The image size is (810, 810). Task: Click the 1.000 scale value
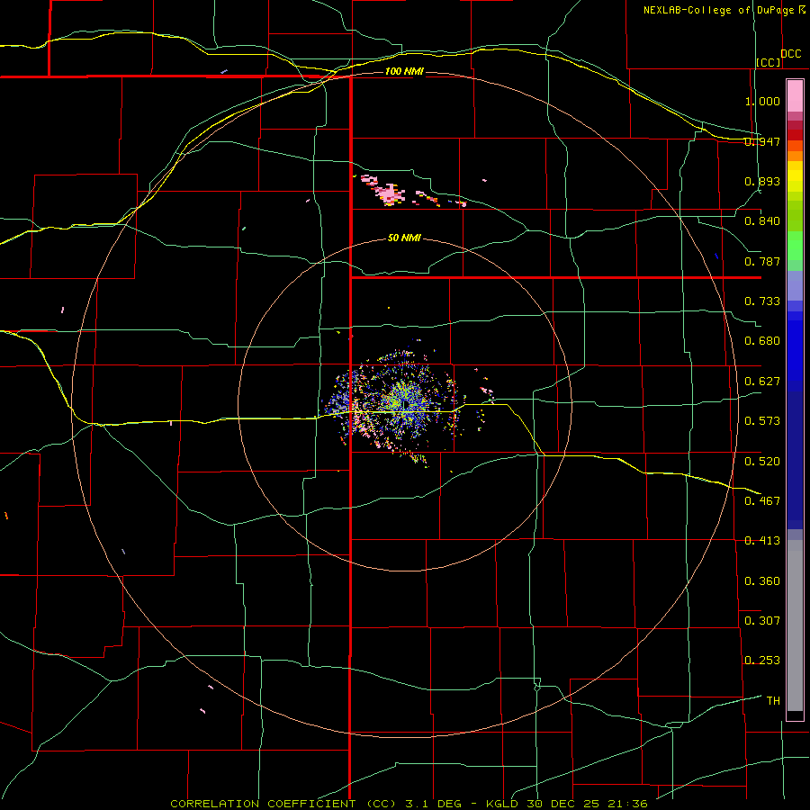(x=762, y=101)
